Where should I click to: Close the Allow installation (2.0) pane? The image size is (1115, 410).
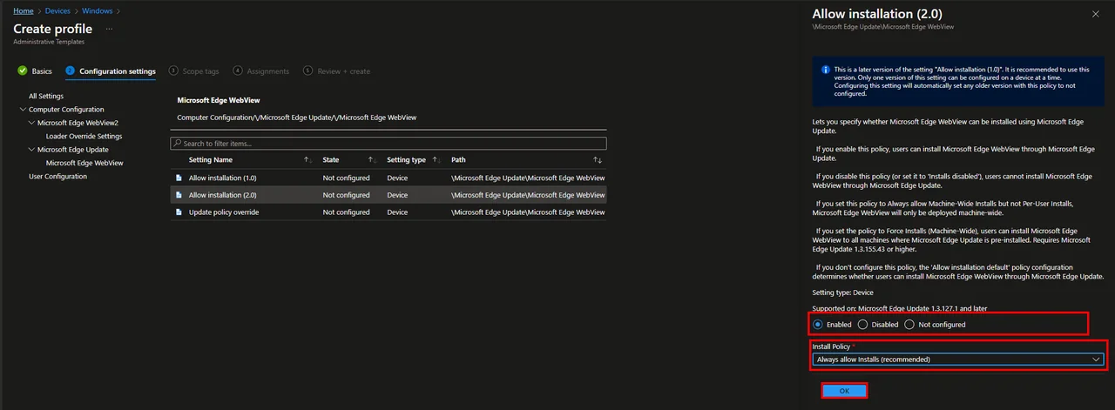pos(1095,14)
